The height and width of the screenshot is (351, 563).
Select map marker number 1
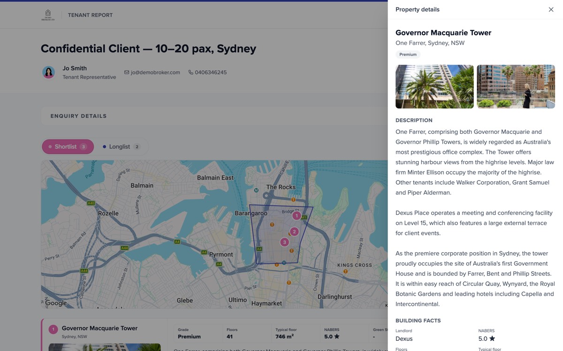[297, 216]
